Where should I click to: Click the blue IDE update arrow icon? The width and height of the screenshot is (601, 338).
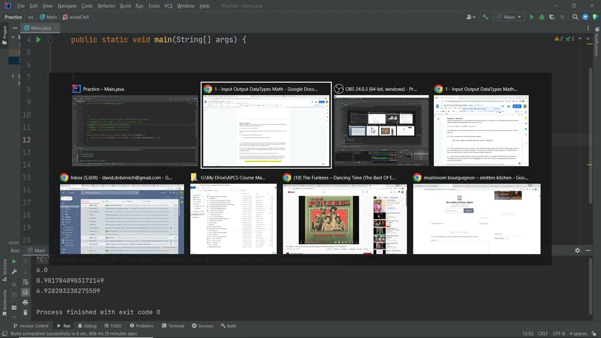[x=585, y=17]
